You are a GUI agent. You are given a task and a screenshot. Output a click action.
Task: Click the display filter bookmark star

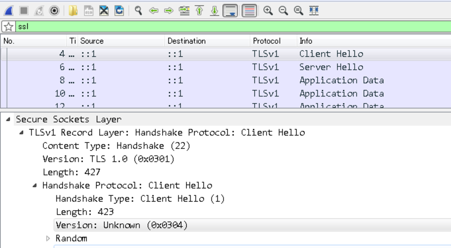point(9,27)
